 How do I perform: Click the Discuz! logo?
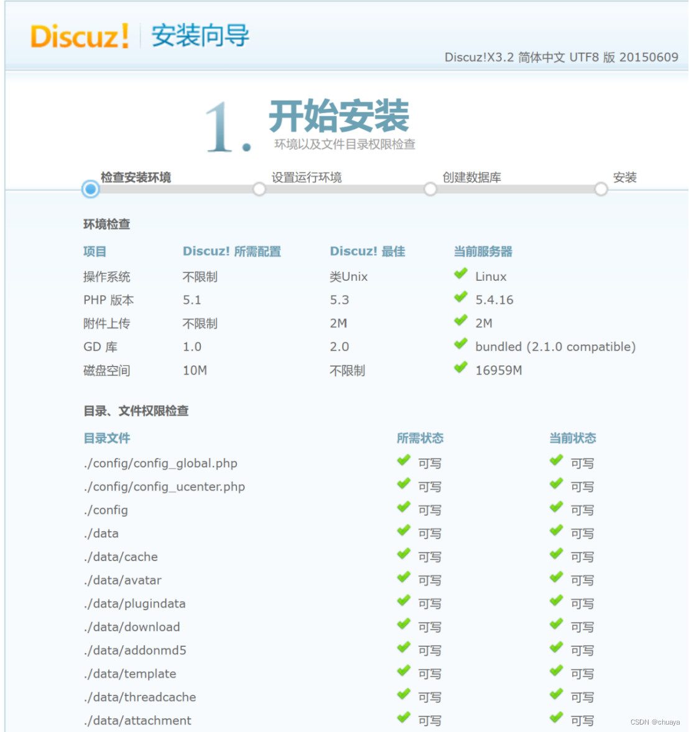point(80,36)
